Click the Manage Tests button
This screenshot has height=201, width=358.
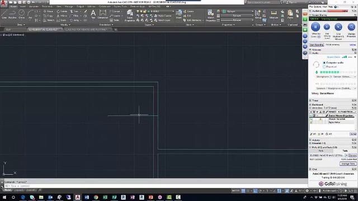pyautogui.click(x=348, y=164)
